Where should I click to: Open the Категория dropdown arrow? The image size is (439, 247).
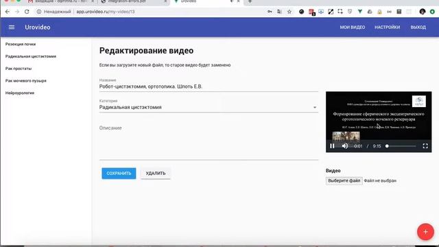(x=315, y=108)
